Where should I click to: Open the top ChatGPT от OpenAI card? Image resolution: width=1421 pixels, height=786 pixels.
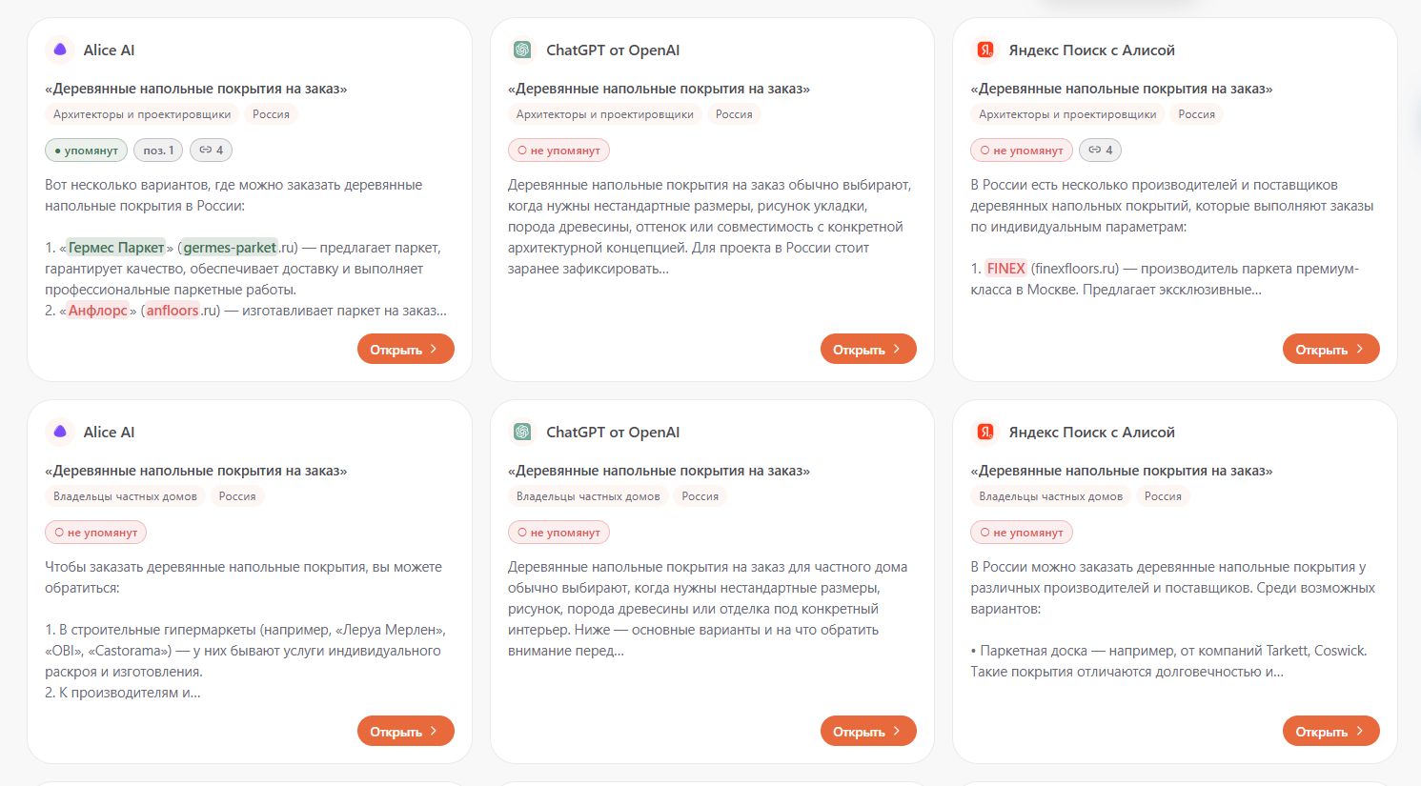point(868,349)
